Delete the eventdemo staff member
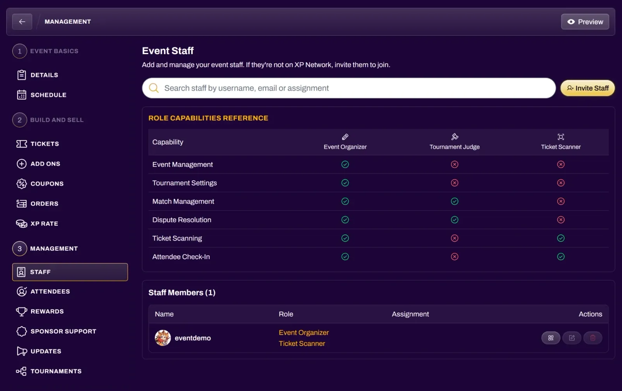The image size is (622, 391). pos(593,338)
